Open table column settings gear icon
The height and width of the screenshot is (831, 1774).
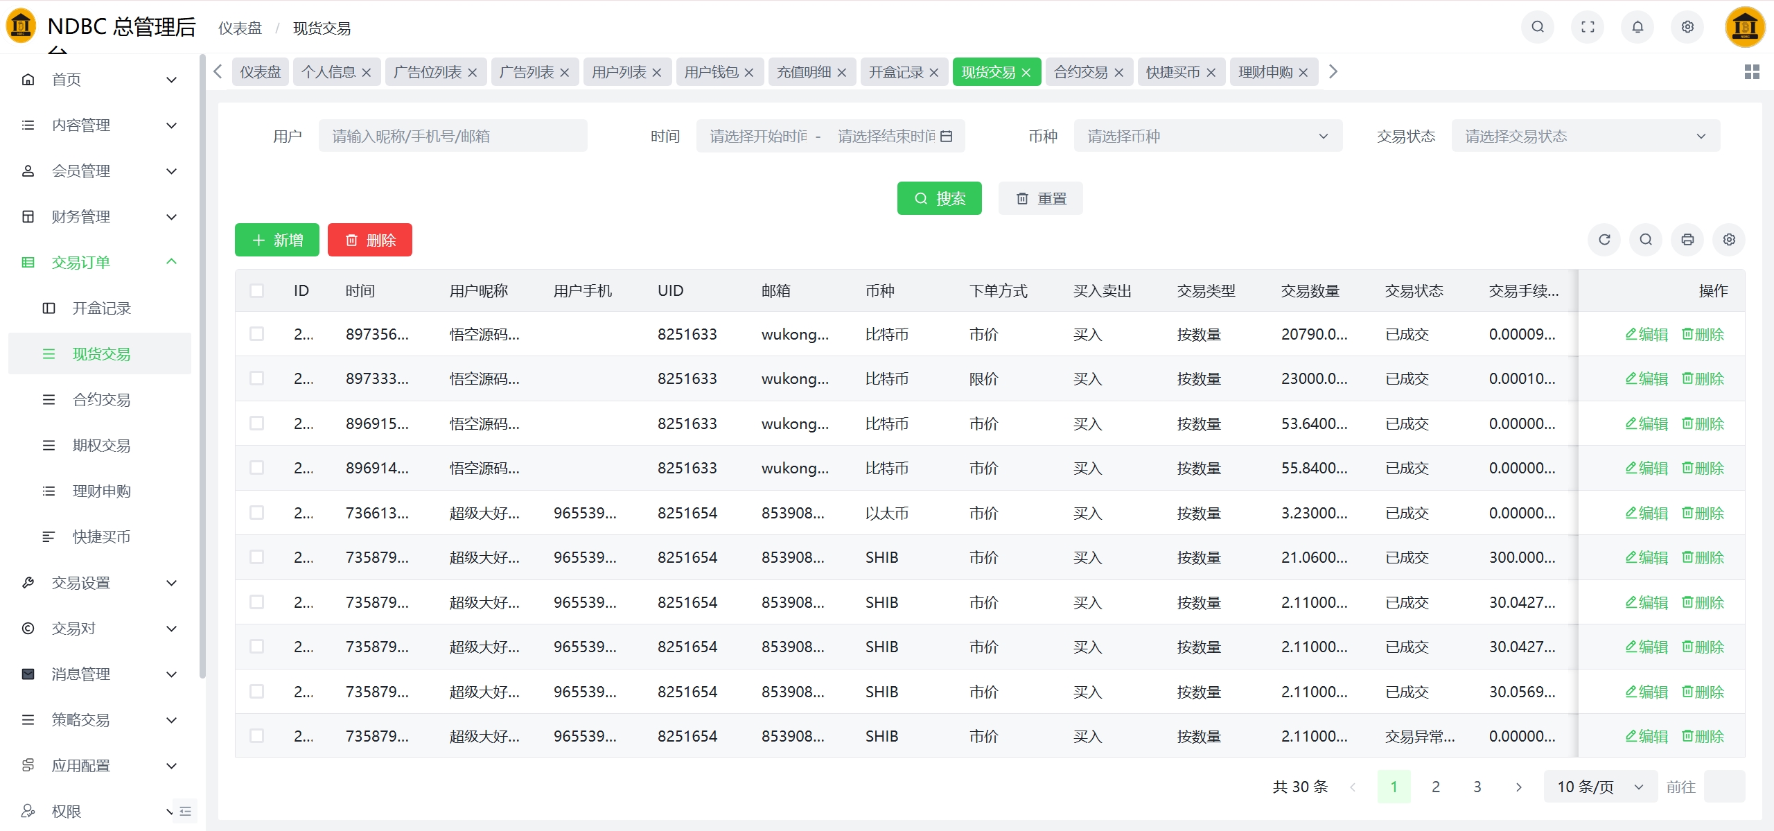pos(1729,240)
